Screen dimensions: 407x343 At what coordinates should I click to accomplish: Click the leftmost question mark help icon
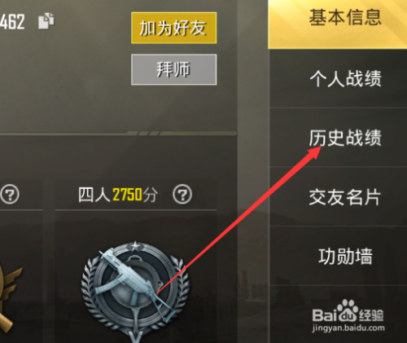pos(10,194)
